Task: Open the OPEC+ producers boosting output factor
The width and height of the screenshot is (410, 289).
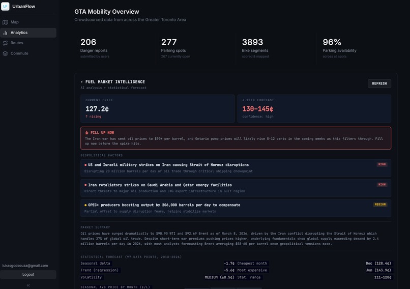Action: [236, 208]
